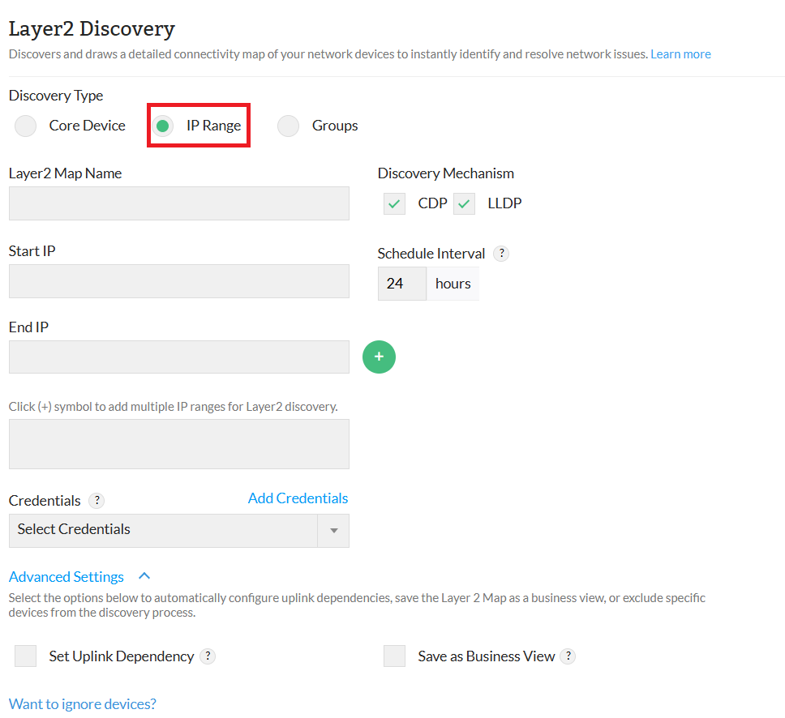The height and width of the screenshot is (718, 785).
Task: Open help icon beside Set Uplink Dependency
Action: point(208,656)
